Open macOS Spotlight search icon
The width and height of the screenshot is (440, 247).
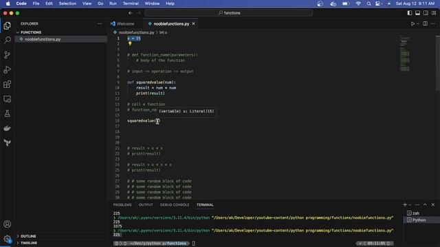pyautogui.click(x=368, y=3)
